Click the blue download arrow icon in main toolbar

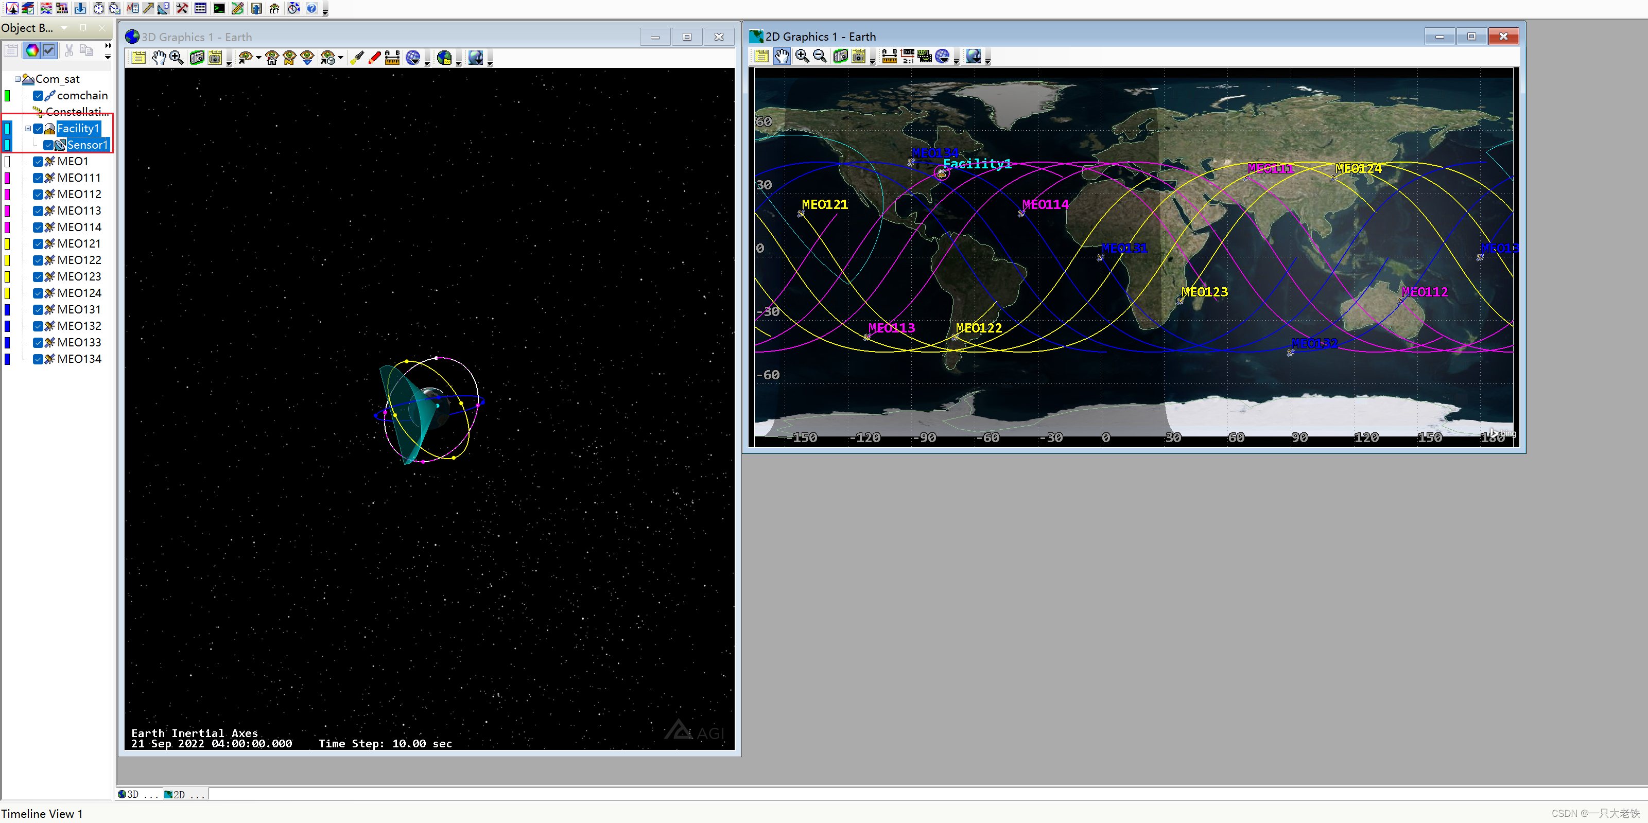(80, 8)
